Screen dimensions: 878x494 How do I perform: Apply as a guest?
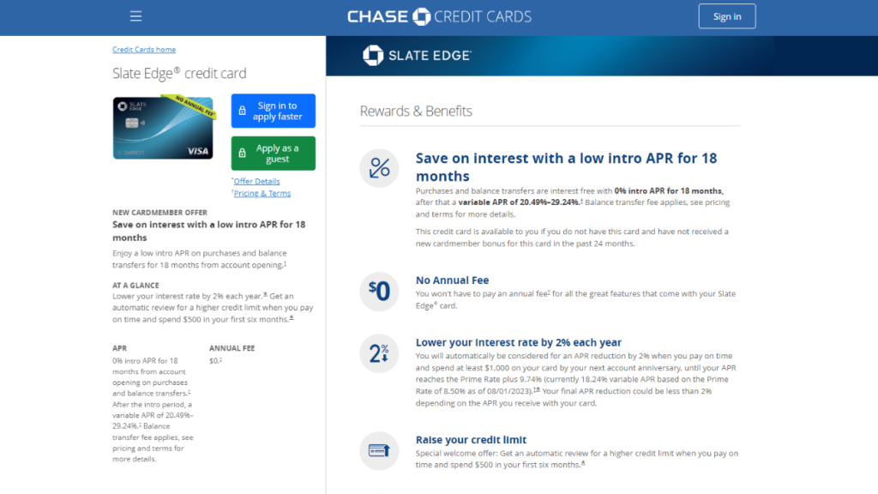[x=273, y=153]
